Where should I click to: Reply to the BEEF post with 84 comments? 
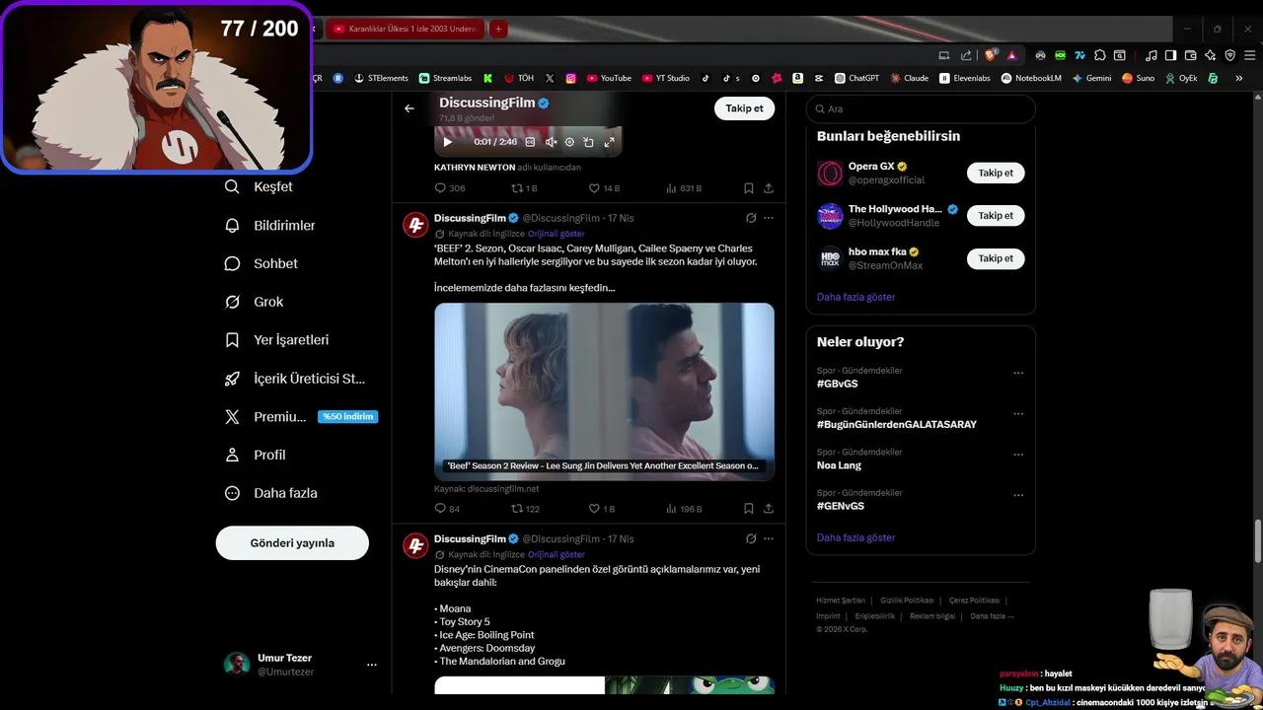[448, 509]
